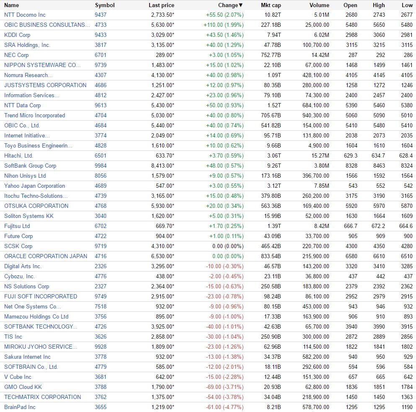Open NEC Corp company link
416x412 pixels.
[16, 55]
